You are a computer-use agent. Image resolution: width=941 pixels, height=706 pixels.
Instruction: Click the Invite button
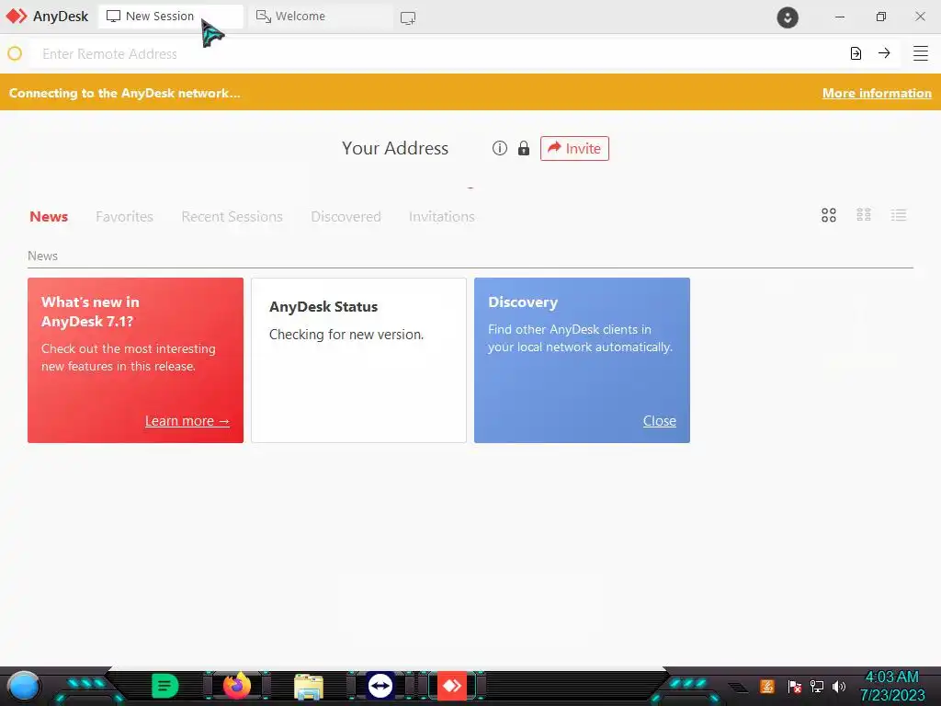(x=574, y=148)
